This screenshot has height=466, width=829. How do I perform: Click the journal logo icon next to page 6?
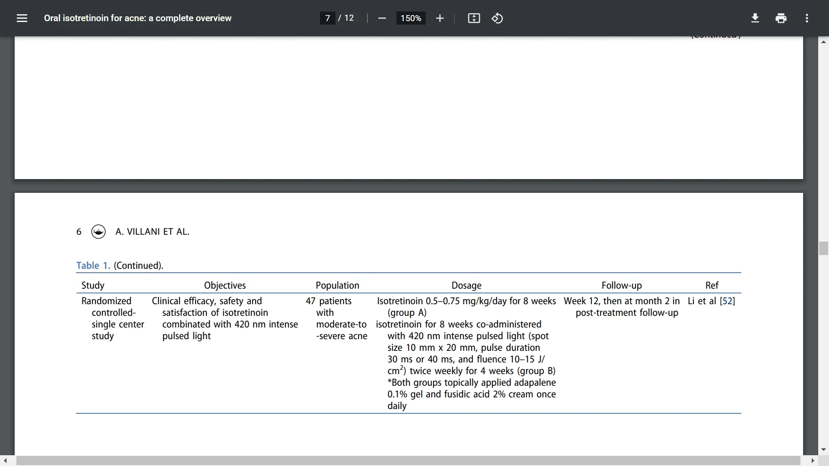click(x=98, y=232)
